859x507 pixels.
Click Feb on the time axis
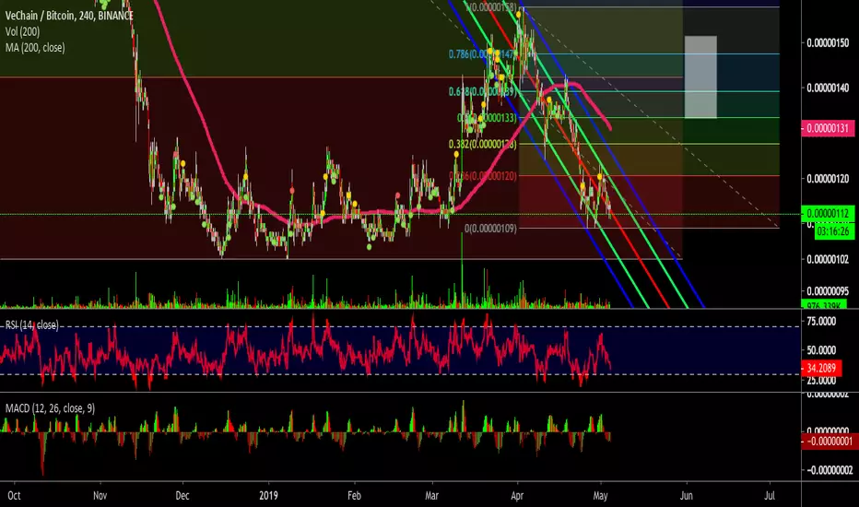(x=354, y=496)
